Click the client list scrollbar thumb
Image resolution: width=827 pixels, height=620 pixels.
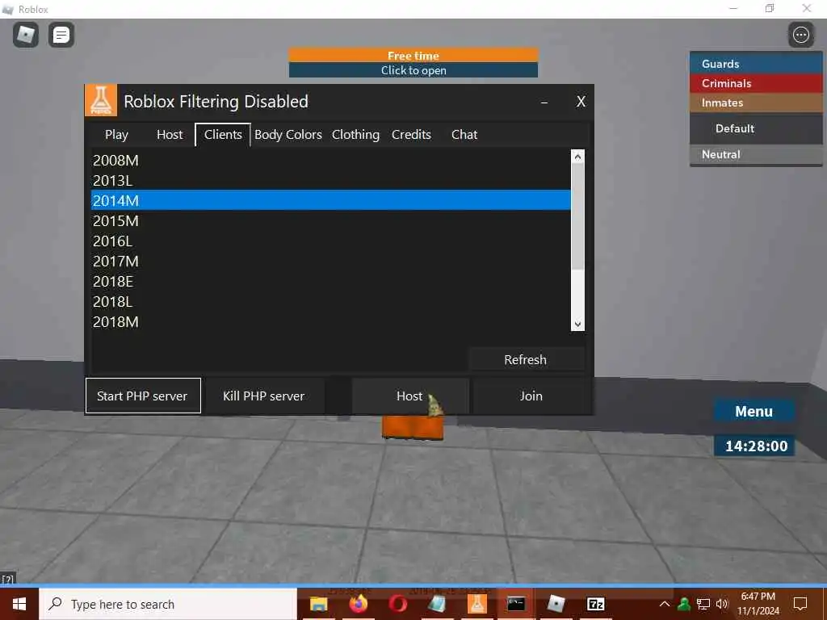[577, 216]
